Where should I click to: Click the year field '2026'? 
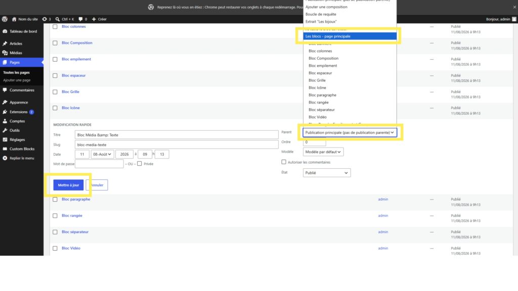pos(124,154)
